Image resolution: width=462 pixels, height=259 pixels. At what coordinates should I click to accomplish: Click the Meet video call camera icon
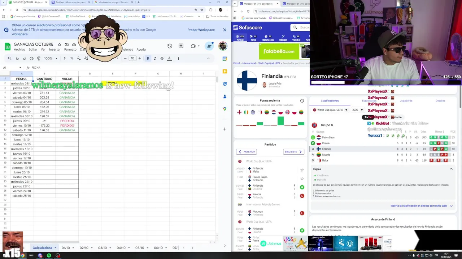tap(193, 46)
